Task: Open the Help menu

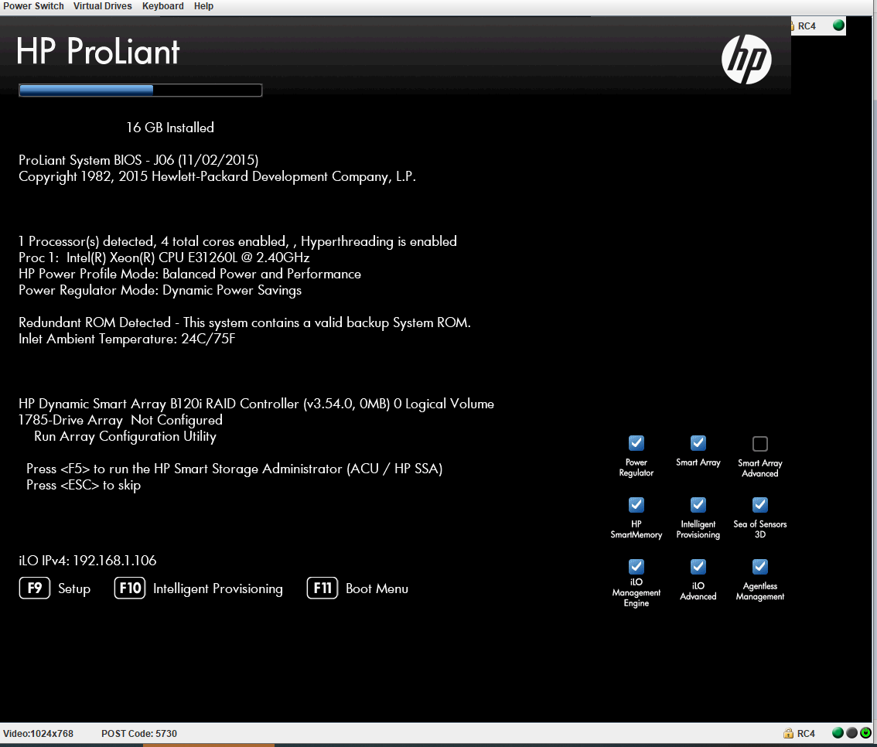Action: click(x=203, y=6)
